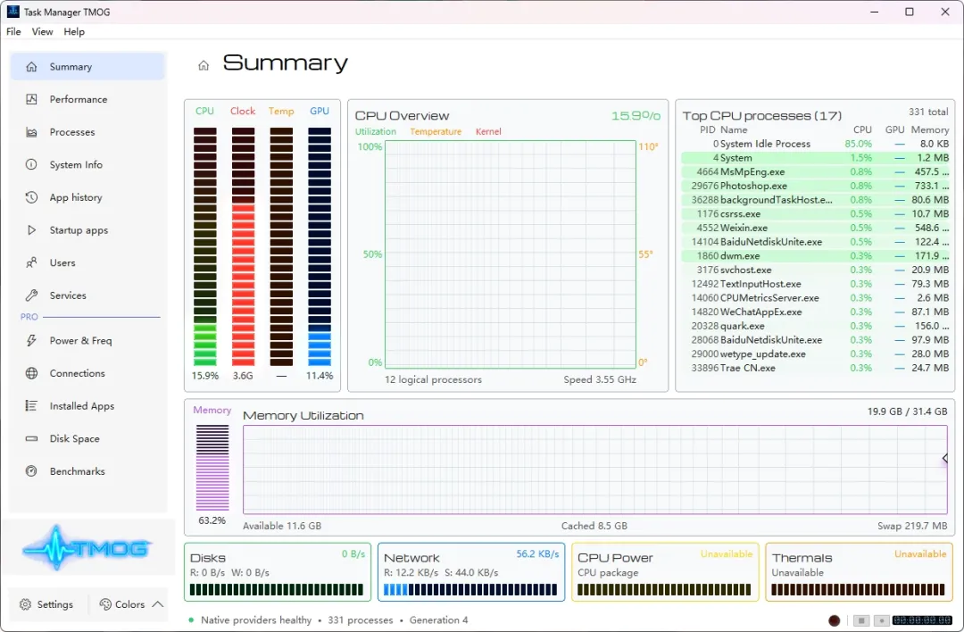The image size is (964, 632).
Task: Open the Benchmarks page
Action: (x=87, y=471)
